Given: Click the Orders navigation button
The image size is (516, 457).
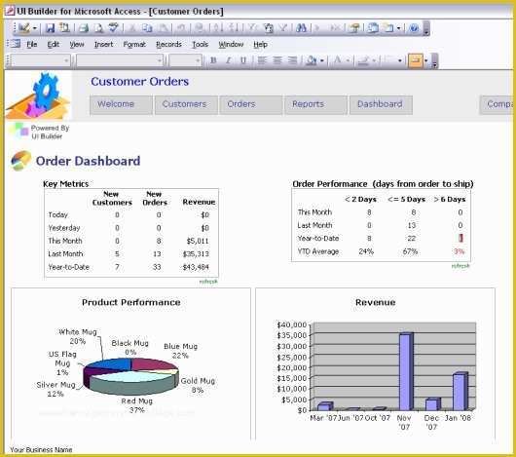Looking at the screenshot, I should pos(251,104).
